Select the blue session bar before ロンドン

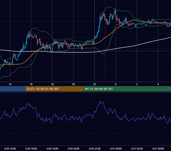tap(13, 89)
